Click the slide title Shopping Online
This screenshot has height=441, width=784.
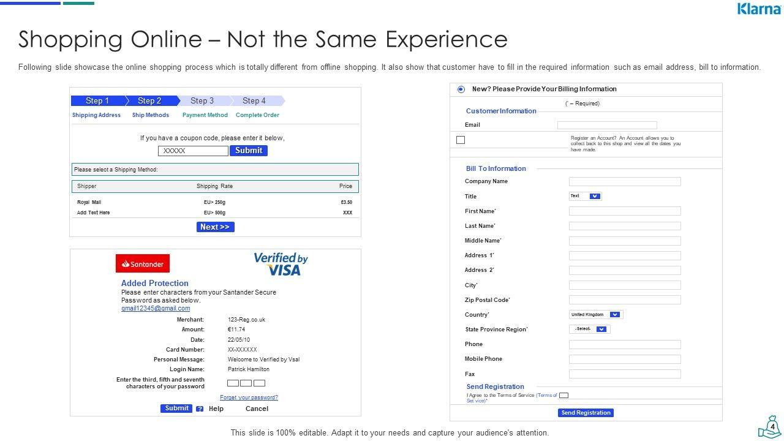(263, 40)
